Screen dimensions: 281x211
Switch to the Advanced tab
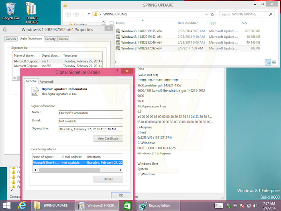coord(46,81)
